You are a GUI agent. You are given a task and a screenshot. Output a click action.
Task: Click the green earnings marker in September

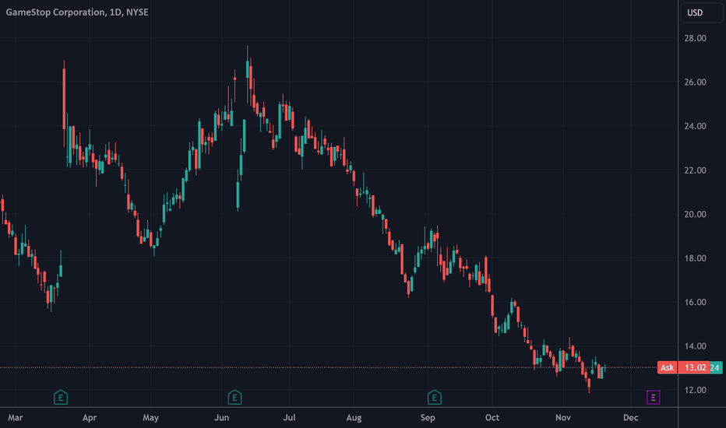tap(435, 397)
